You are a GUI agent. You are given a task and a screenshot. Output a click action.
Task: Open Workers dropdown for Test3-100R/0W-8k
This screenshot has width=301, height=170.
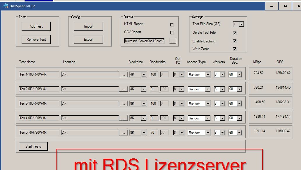[222, 103]
